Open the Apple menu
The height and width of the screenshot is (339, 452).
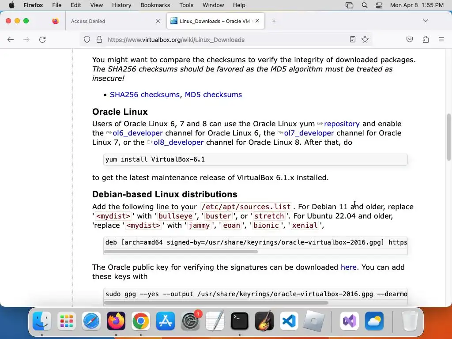tap(11, 5)
